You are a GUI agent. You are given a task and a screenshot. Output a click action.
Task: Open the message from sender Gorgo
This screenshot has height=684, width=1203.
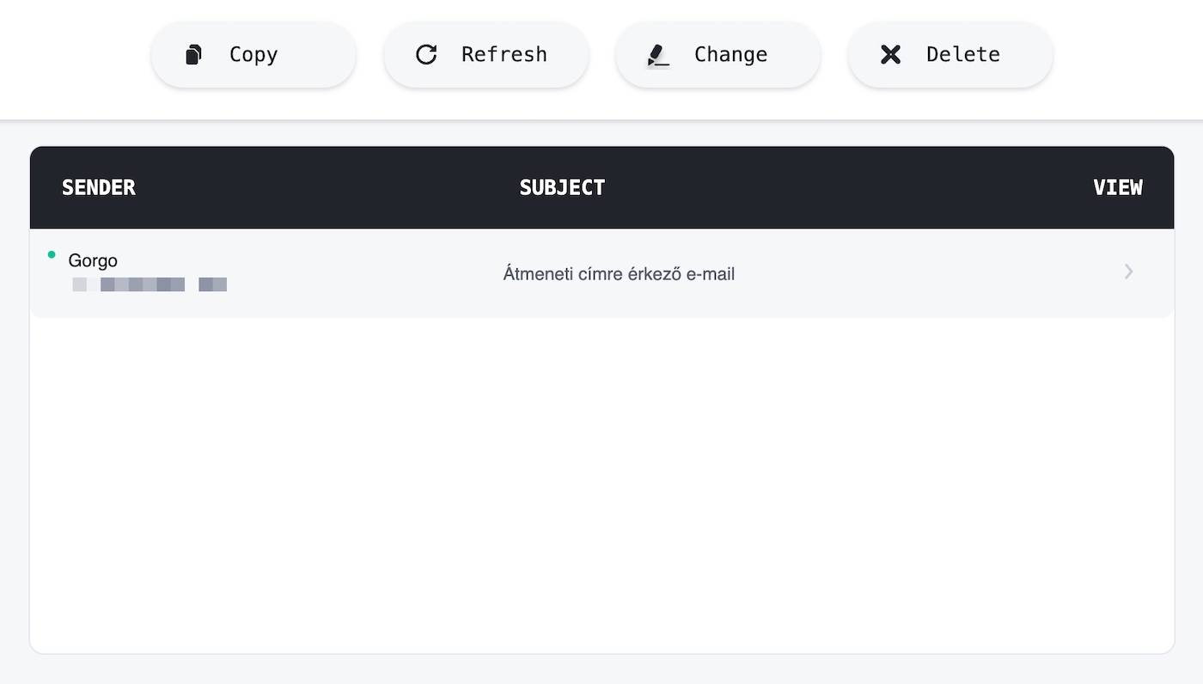click(x=93, y=260)
